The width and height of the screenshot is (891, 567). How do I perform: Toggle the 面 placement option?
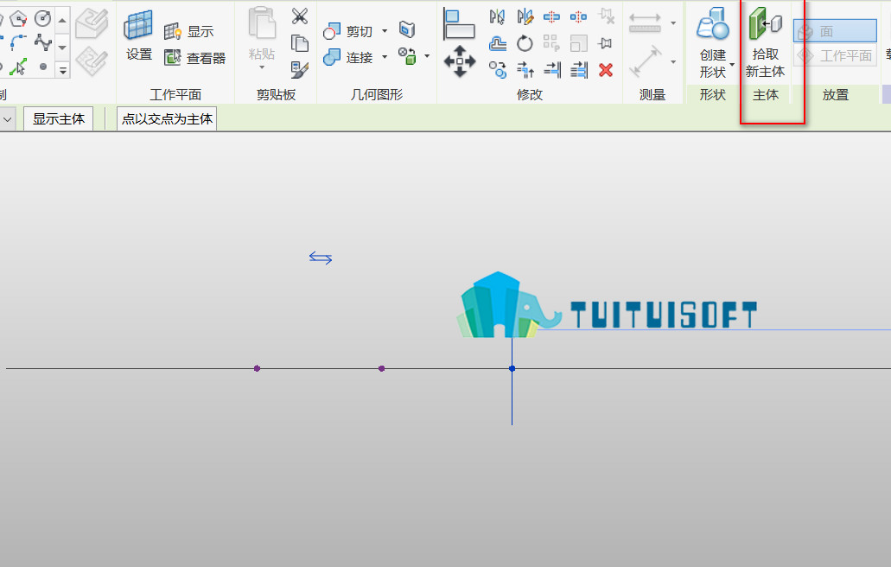pyautogui.click(x=835, y=31)
